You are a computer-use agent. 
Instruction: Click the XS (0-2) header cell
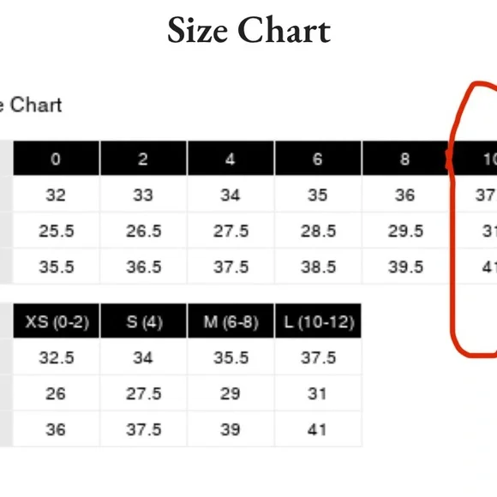coord(56,320)
